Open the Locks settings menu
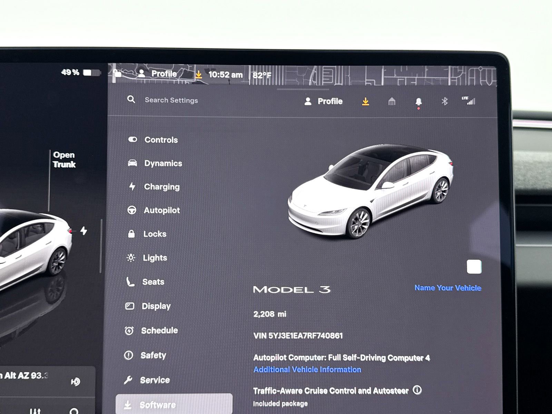The image size is (552, 414). (x=147, y=234)
